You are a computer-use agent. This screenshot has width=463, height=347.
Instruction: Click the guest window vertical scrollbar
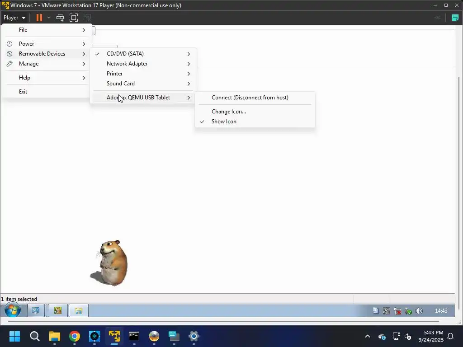[x=459, y=193]
